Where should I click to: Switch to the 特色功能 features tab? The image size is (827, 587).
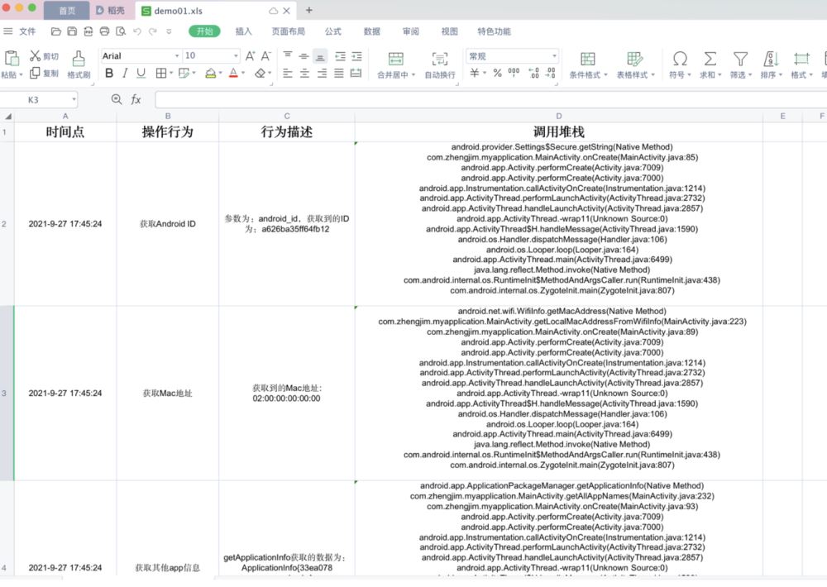(x=494, y=31)
